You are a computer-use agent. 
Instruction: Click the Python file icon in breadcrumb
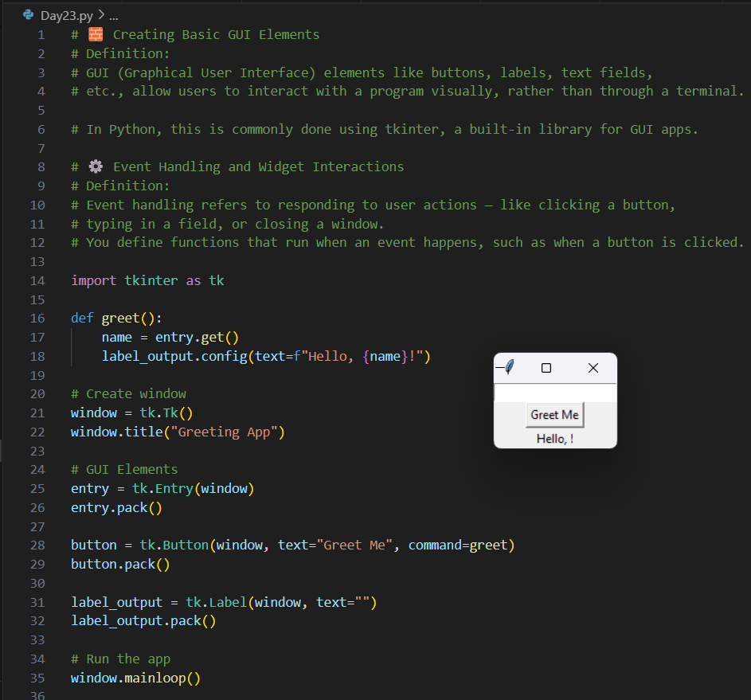coord(28,15)
